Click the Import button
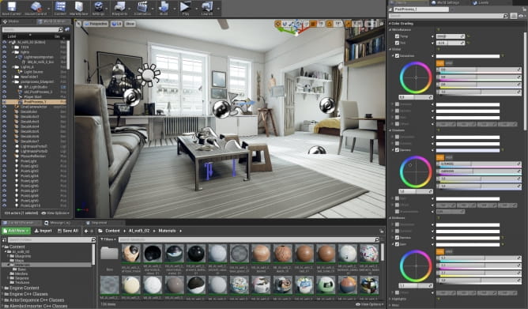Viewport: 528px width, 309px height. (x=43, y=231)
